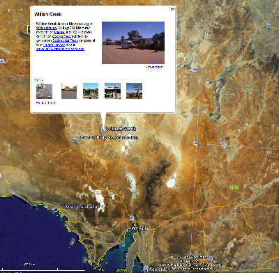Image resolution: width=279 pixels, height=273 pixels.
Task: Click the Coober Pedy placemark icon
Action: pyautogui.click(x=75, y=139)
